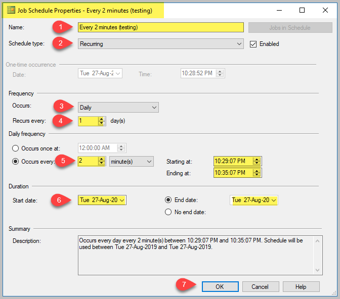This screenshot has height=299, width=340.
Task: Select the Occurs every radio button
Action: tap(15, 162)
